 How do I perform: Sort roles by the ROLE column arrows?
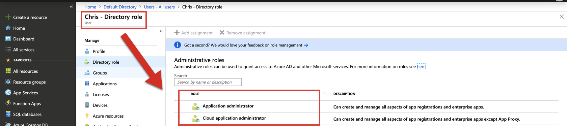coord(325,93)
